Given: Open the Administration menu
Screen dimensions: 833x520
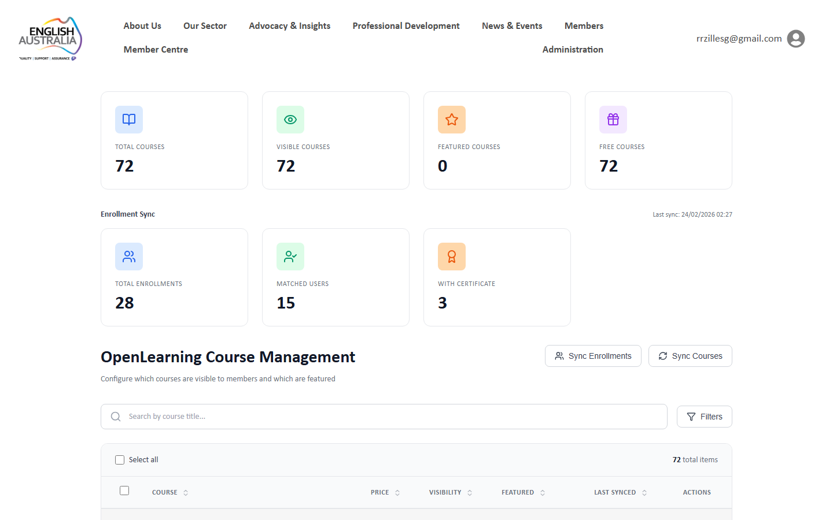Looking at the screenshot, I should (573, 50).
